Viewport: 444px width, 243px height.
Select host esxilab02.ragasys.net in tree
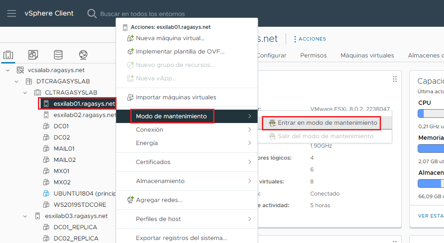(x=85, y=115)
